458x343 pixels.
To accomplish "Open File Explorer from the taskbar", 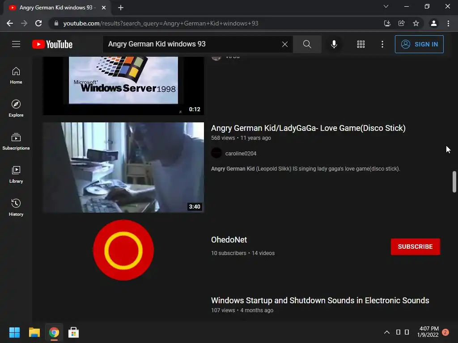I will tap(34, 332).
